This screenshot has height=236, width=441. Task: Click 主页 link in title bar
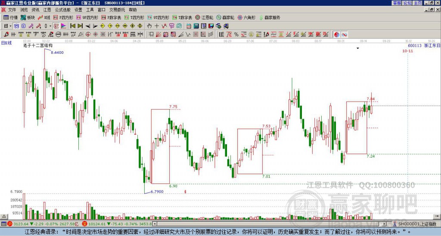tap(418, 3)
